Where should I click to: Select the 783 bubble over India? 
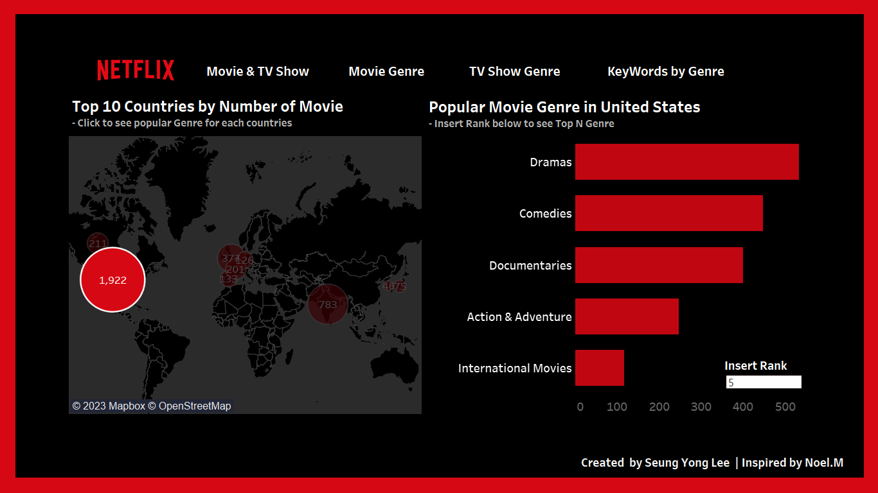[x=328, y=304]
